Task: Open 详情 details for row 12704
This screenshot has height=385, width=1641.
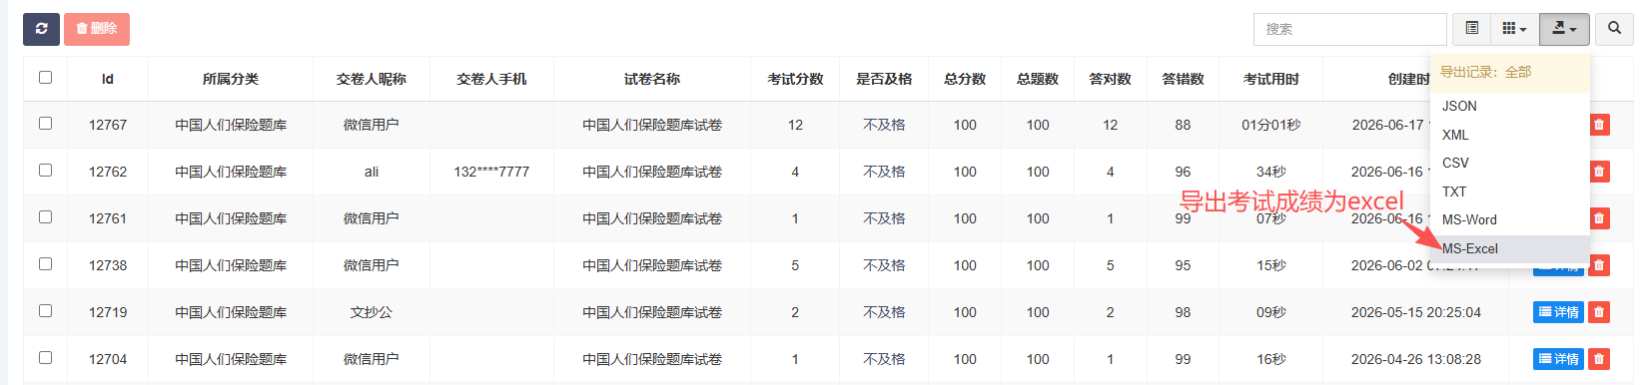Action: 1558,359
